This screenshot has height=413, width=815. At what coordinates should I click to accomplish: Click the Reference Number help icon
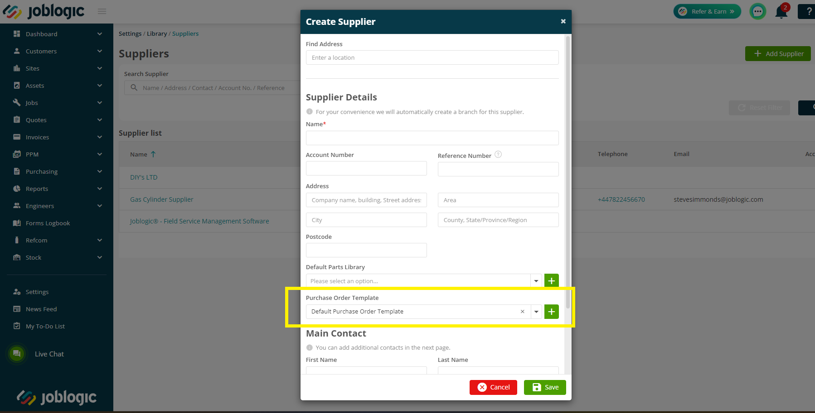tap(498, 155)
